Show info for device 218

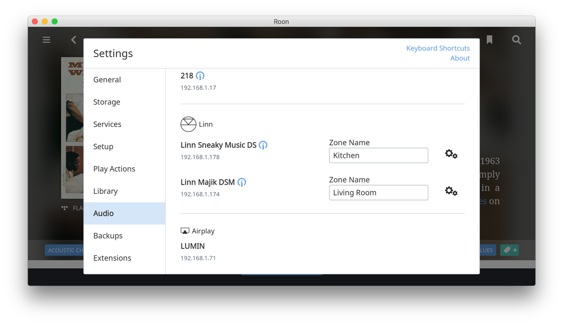point(200,76)
